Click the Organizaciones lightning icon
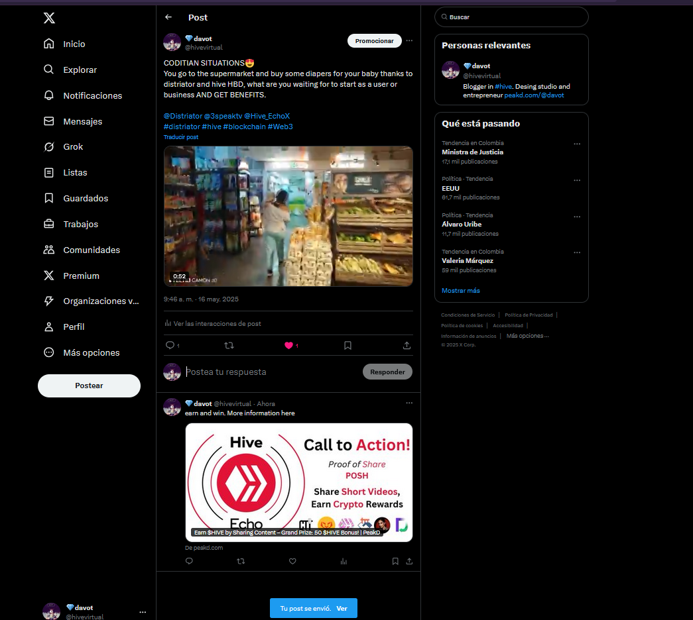Image resolution: width=693 pixels, height=620 pixels. (49, 301)
